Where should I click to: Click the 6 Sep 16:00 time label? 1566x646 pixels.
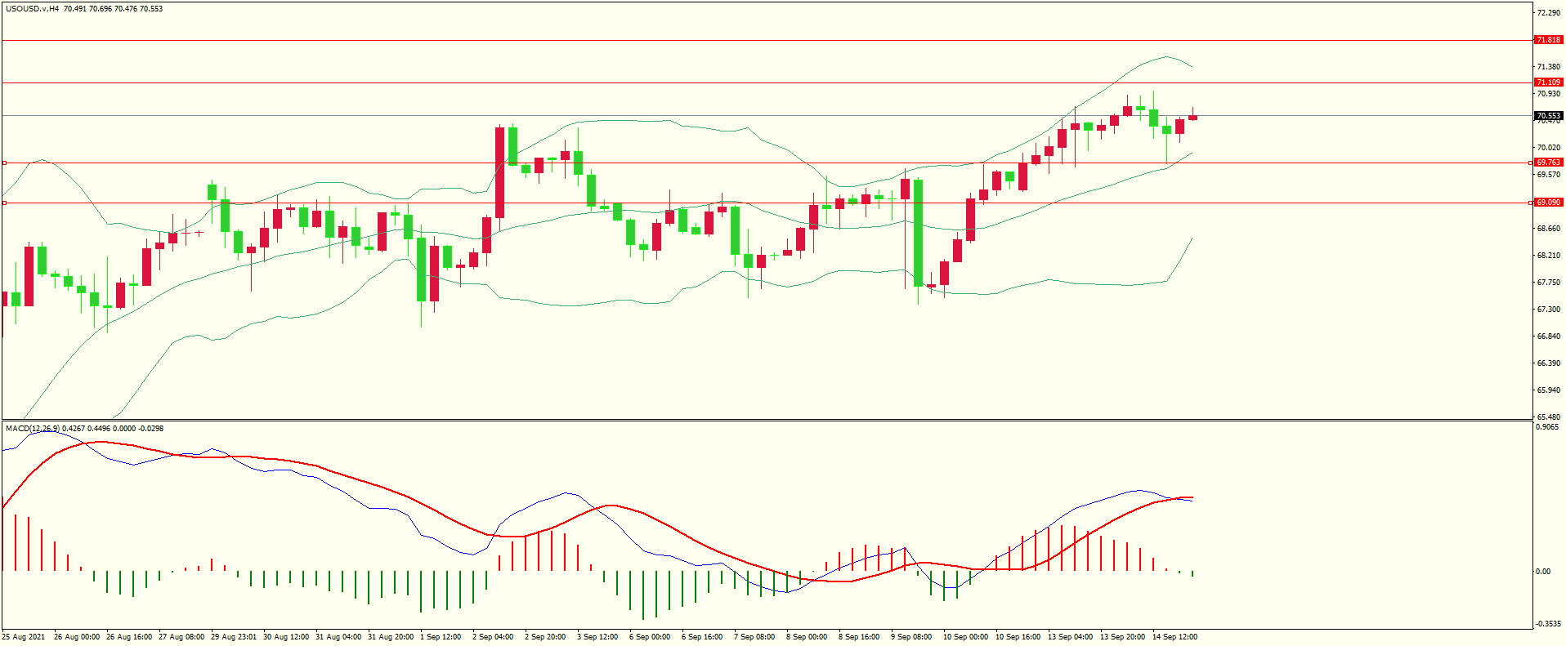click(x=702, y=637)
